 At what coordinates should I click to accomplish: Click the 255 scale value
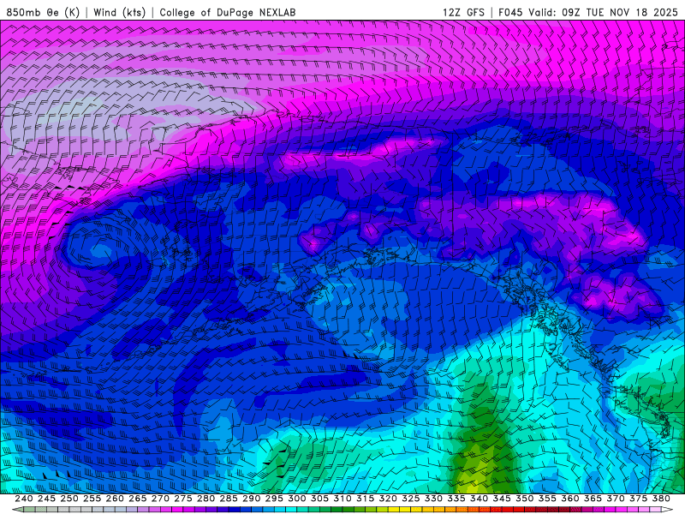pos(92,499)
